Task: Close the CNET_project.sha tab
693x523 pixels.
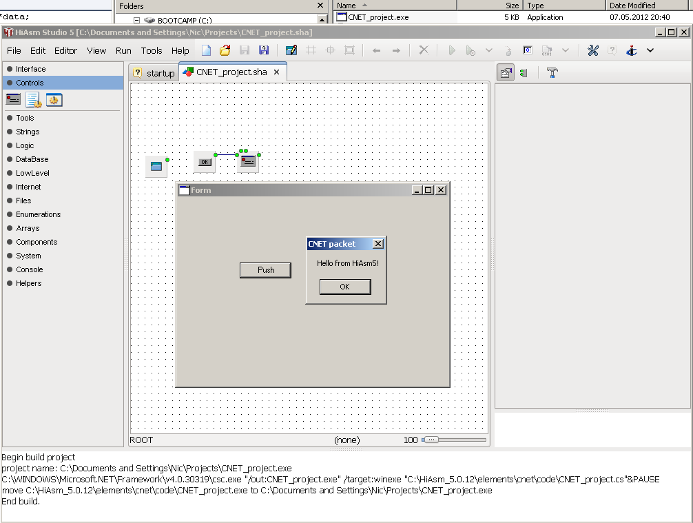Action: pyautogui.click(x=276, y=72)
